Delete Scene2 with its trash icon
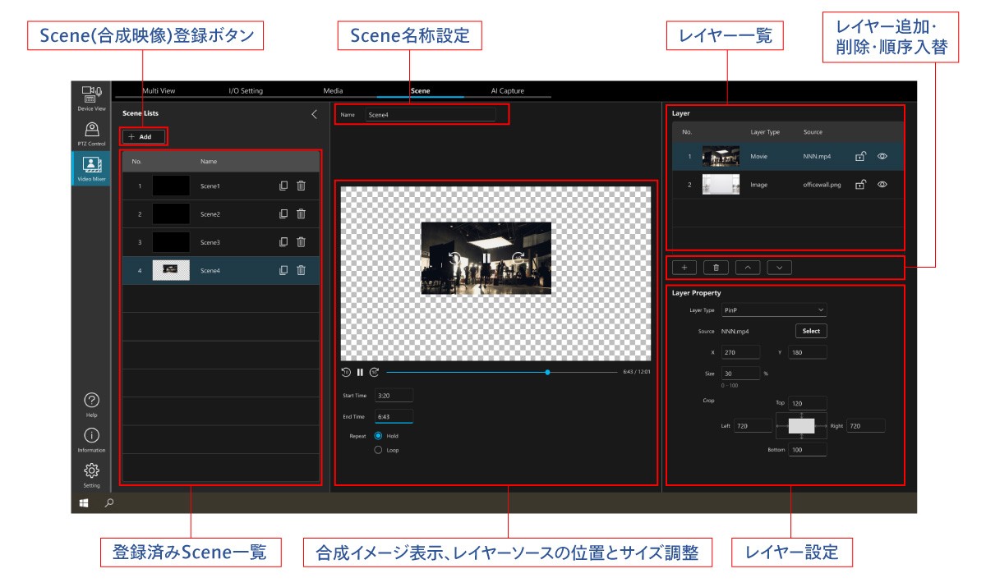The height and width of the screenshot is (587, 986). click(301, 214)
